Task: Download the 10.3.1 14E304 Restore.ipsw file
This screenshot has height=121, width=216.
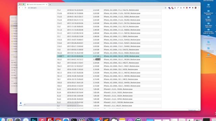Action: tap(122, 59)
